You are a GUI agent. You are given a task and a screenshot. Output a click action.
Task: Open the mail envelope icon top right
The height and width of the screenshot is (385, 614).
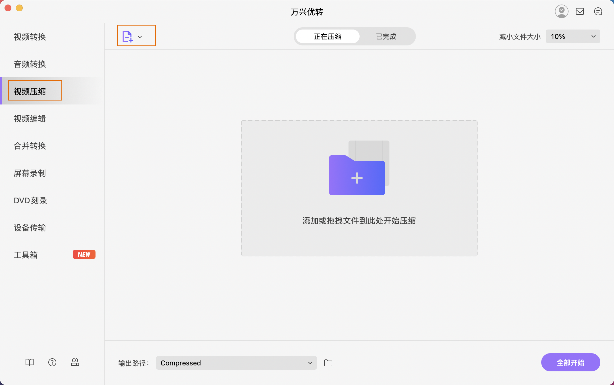coord(580,11)
